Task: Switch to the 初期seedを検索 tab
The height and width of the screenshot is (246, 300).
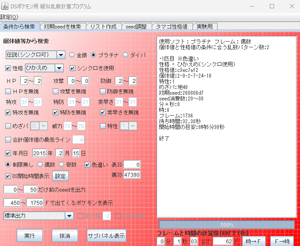Action: [63, 27]
